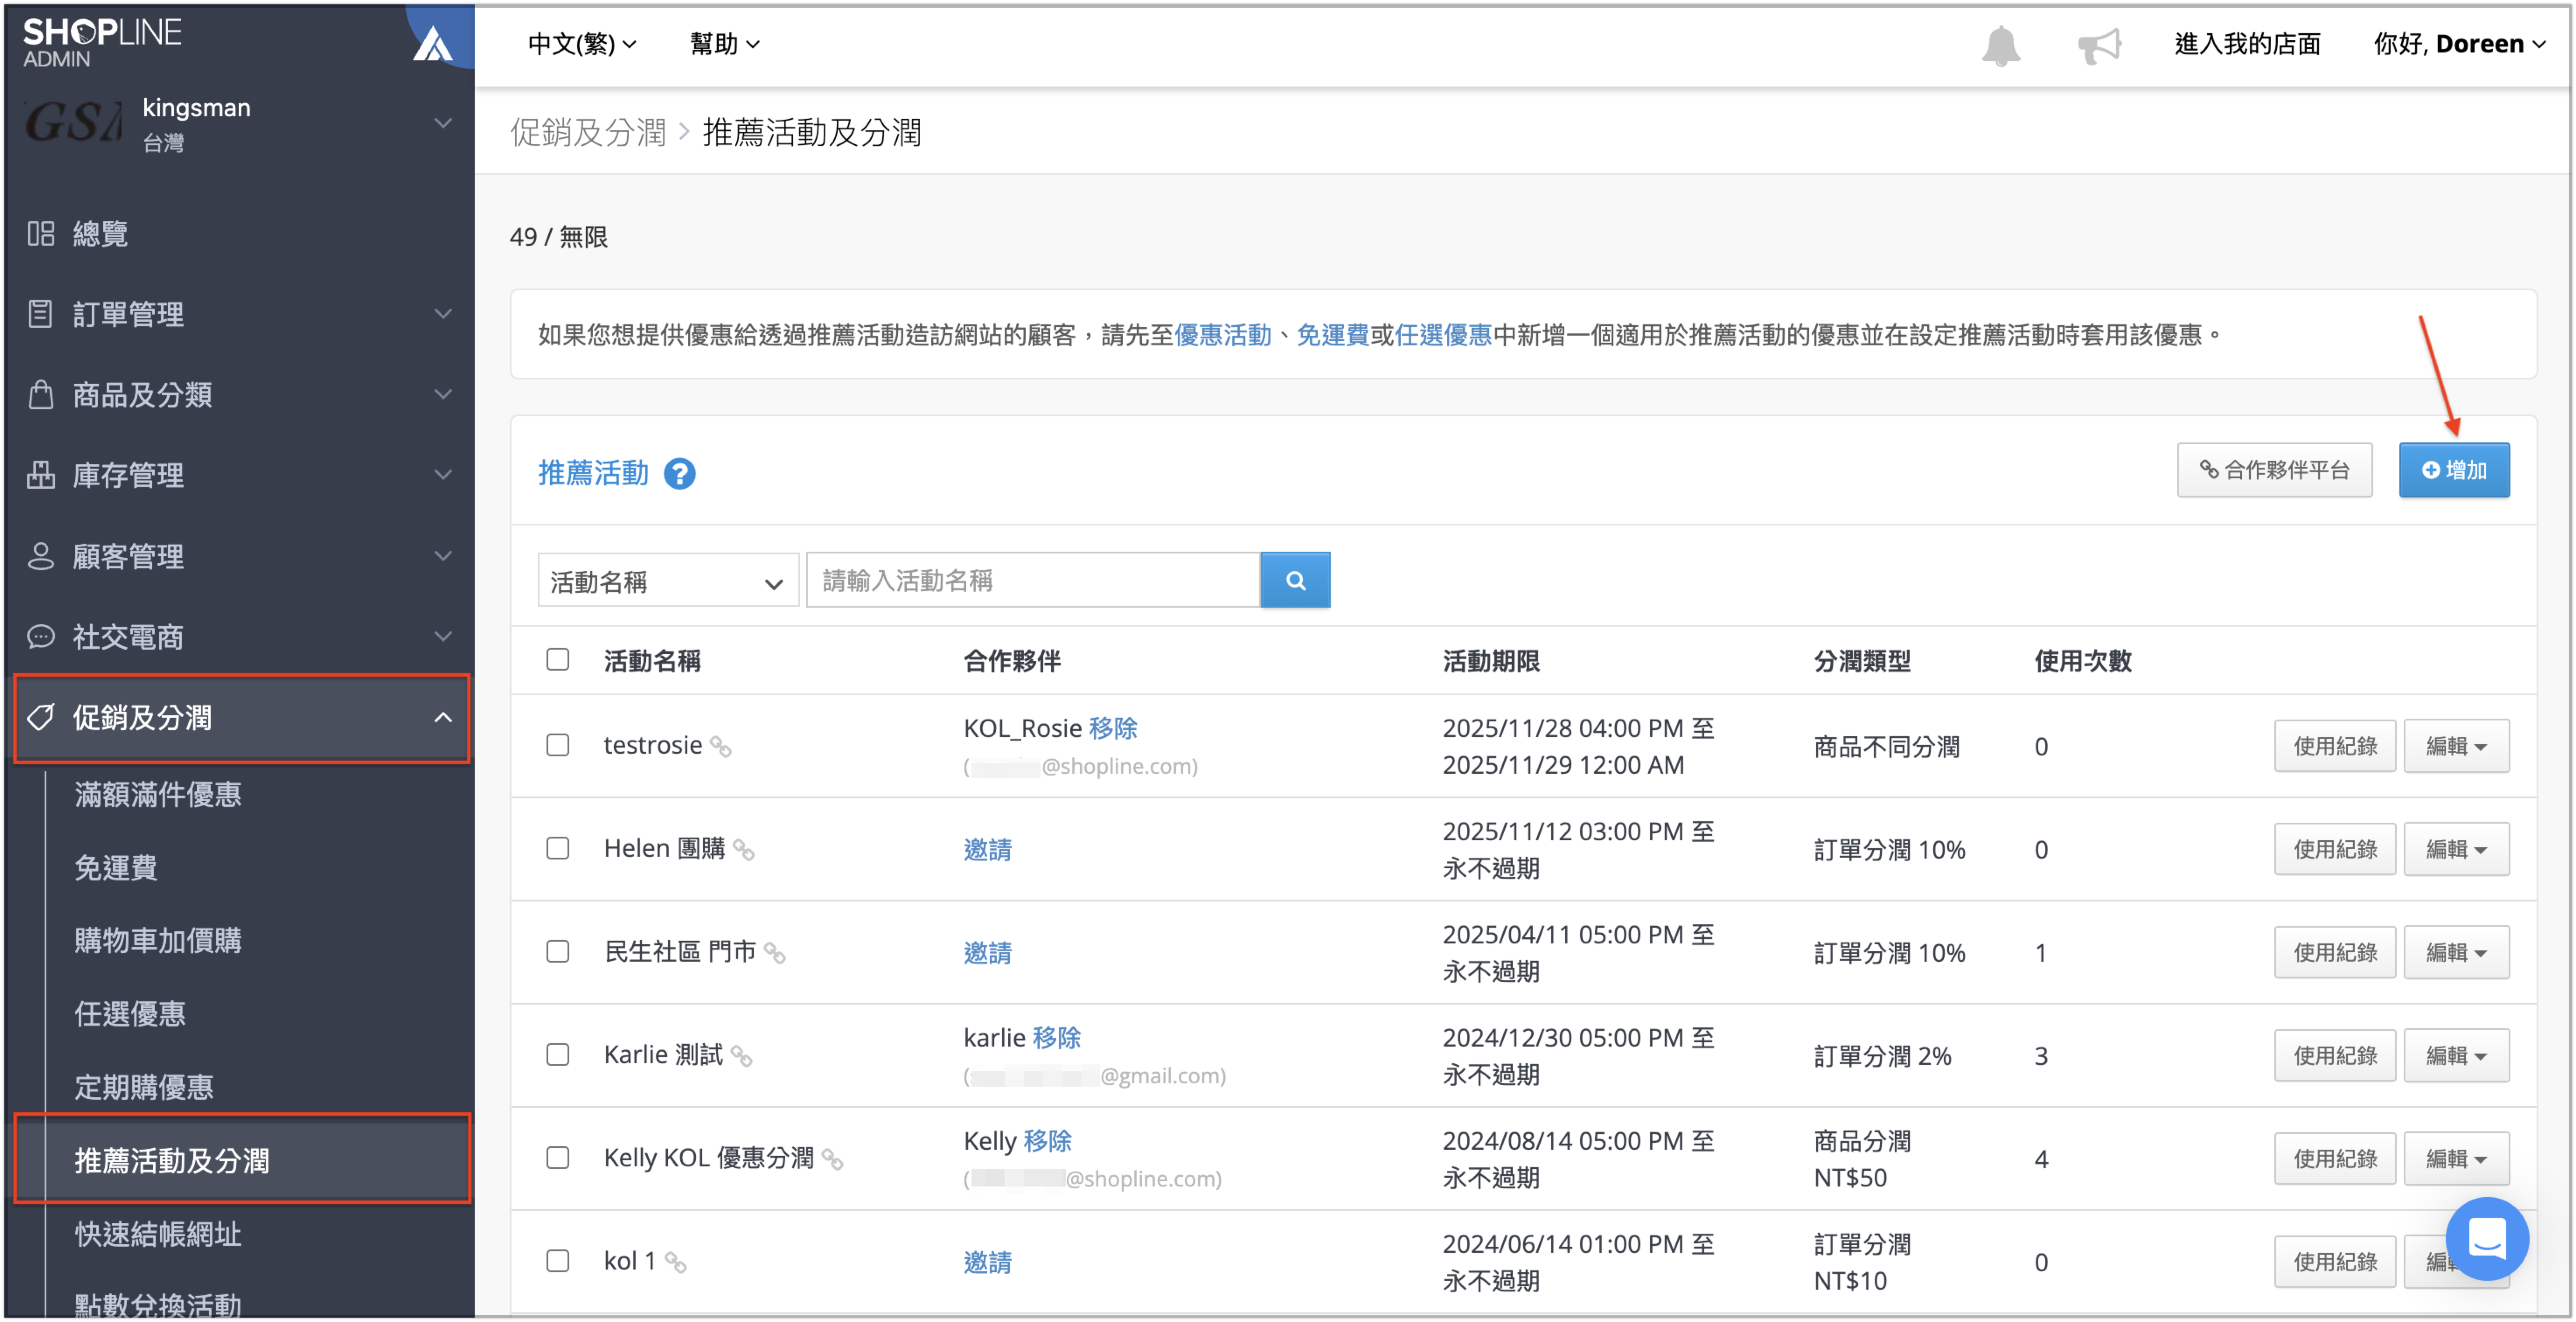The image size is (2576, 1322).
Task: Select all campaigns with header checkbox
Action: [x=558, y=660]
